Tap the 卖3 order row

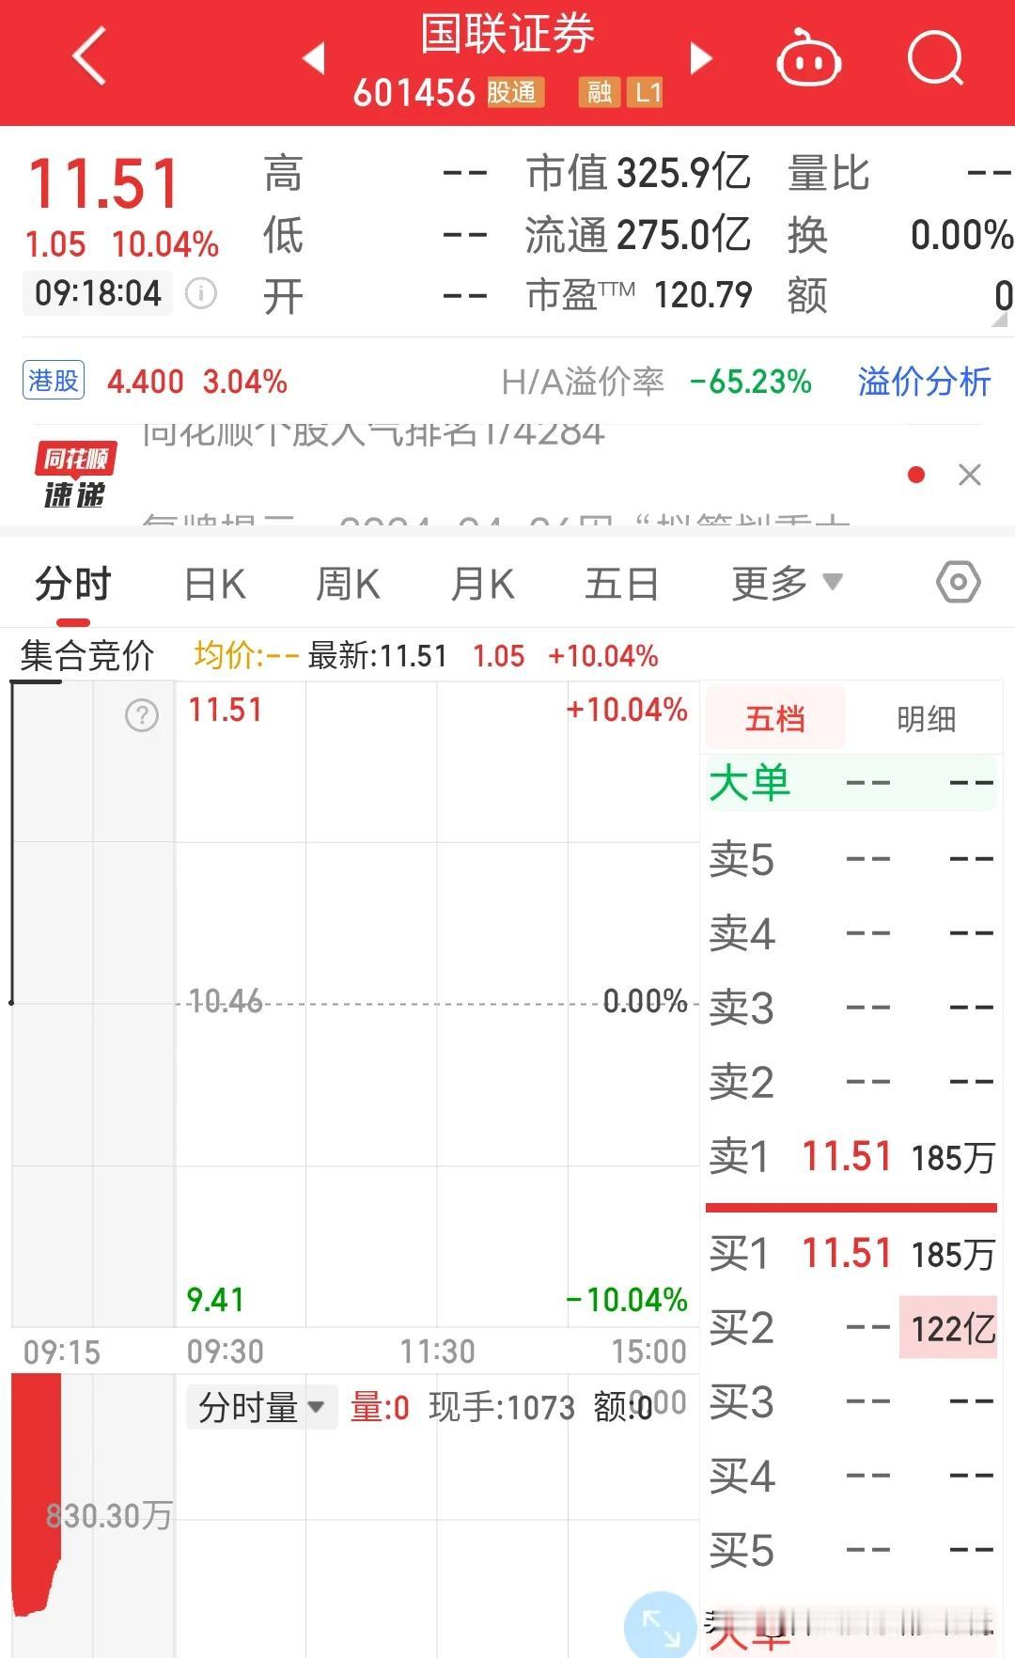(x=851, y=1008)
